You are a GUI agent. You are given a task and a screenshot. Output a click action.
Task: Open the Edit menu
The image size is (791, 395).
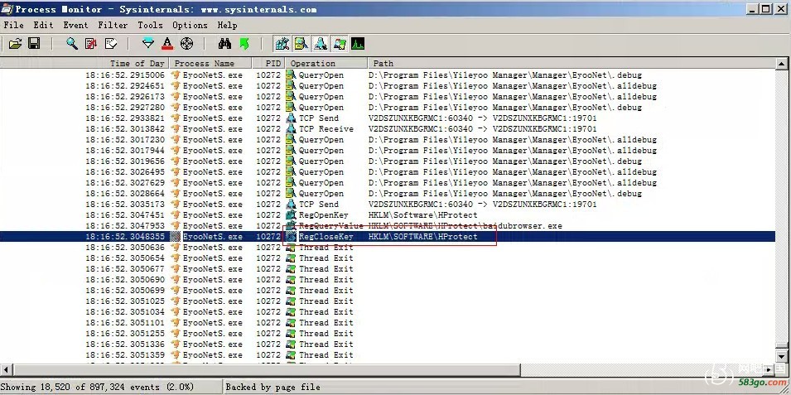click(x=43, y=25)
